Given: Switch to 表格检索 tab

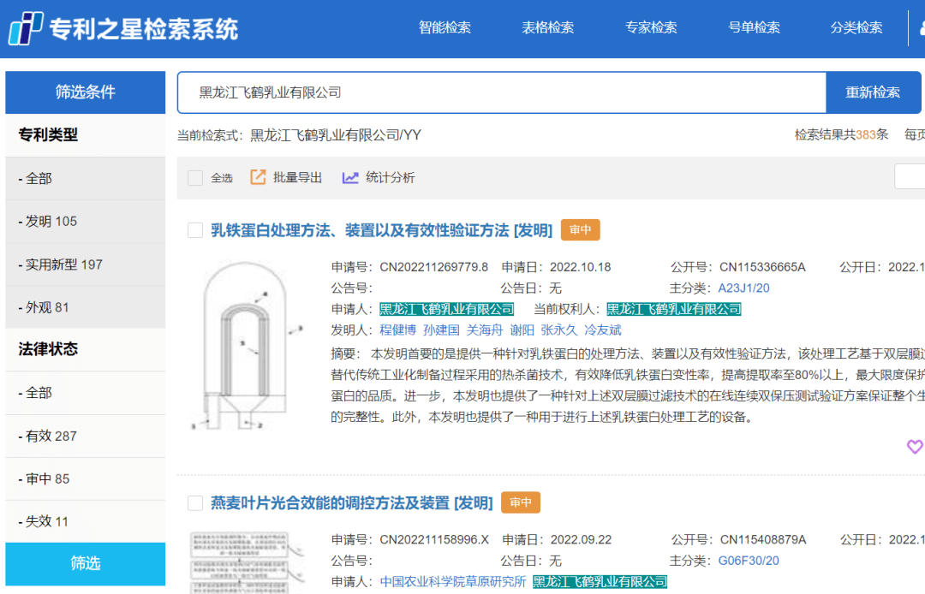Looking at the screenshot, I should click(x=547, y=27).
